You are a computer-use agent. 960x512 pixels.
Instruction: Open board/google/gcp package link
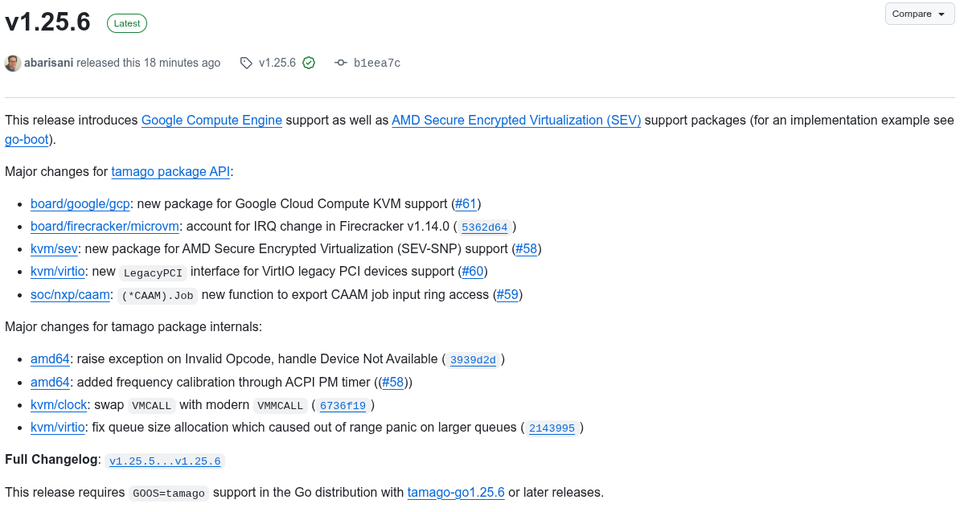80,203
